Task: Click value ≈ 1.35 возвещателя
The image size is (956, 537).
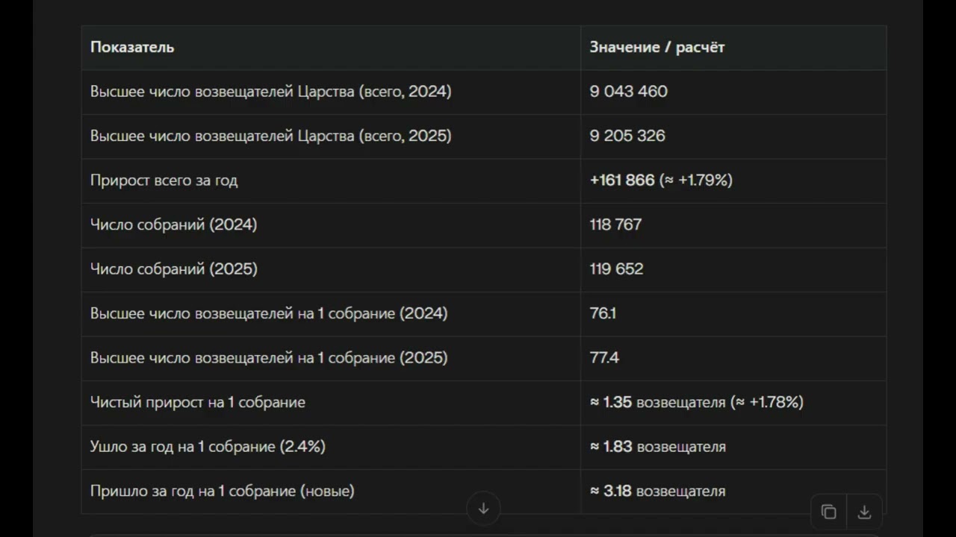Action: 657,402
